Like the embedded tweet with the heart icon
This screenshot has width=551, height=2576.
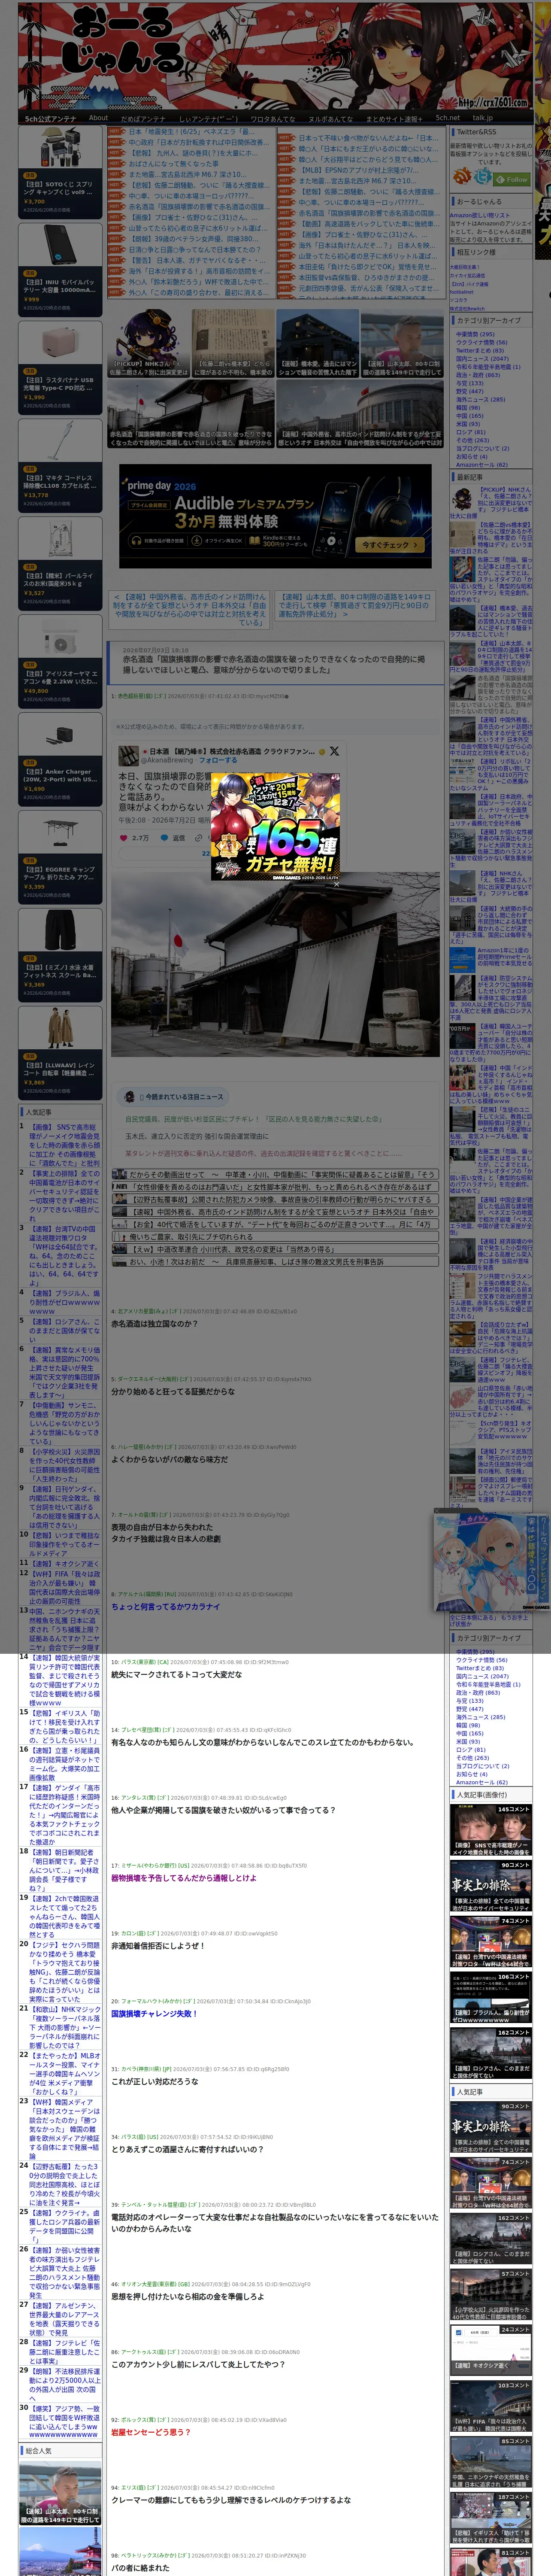124,838
